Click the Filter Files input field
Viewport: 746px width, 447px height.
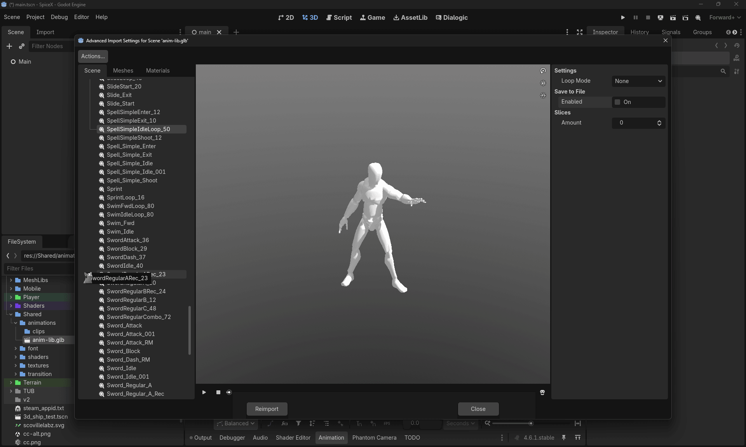point(40,269)
